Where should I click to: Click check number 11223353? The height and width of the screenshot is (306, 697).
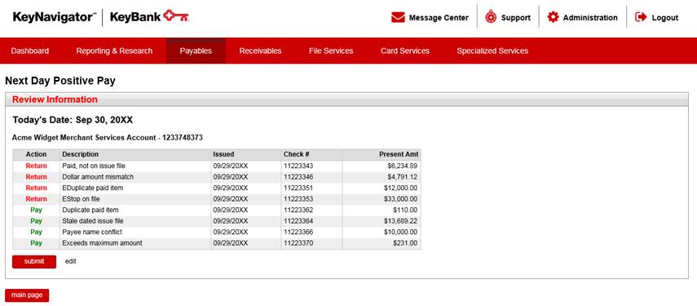click(298, 199)
